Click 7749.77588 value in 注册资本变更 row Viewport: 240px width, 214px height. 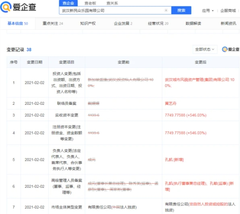[x=185, y=133]
